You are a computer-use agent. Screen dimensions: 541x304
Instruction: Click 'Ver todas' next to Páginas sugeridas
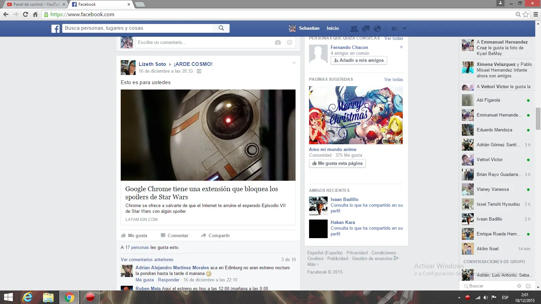click(394, 80)
